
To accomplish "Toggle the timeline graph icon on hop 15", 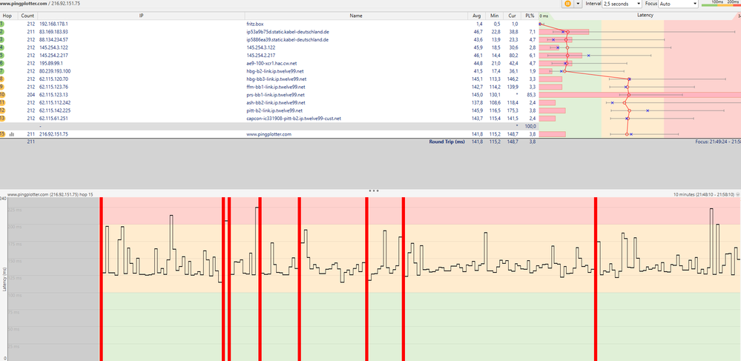I will pos(12,134).
